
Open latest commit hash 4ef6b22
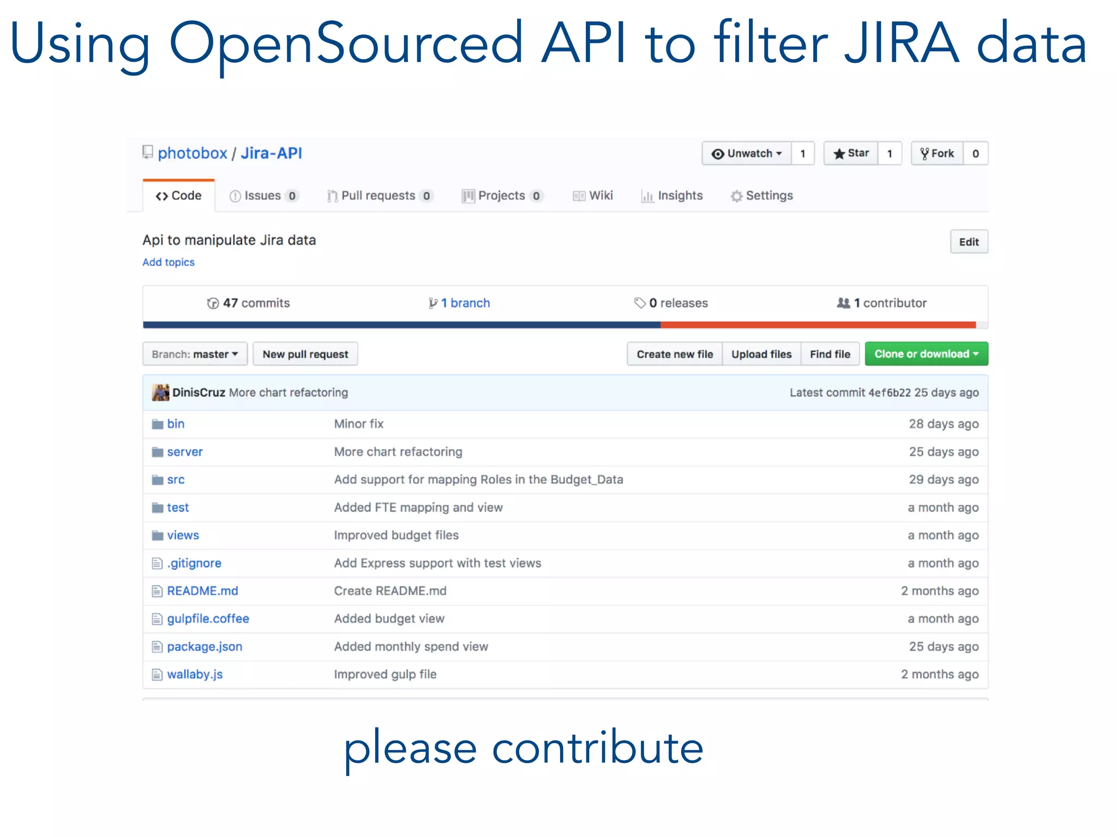(x=890, y=392)
